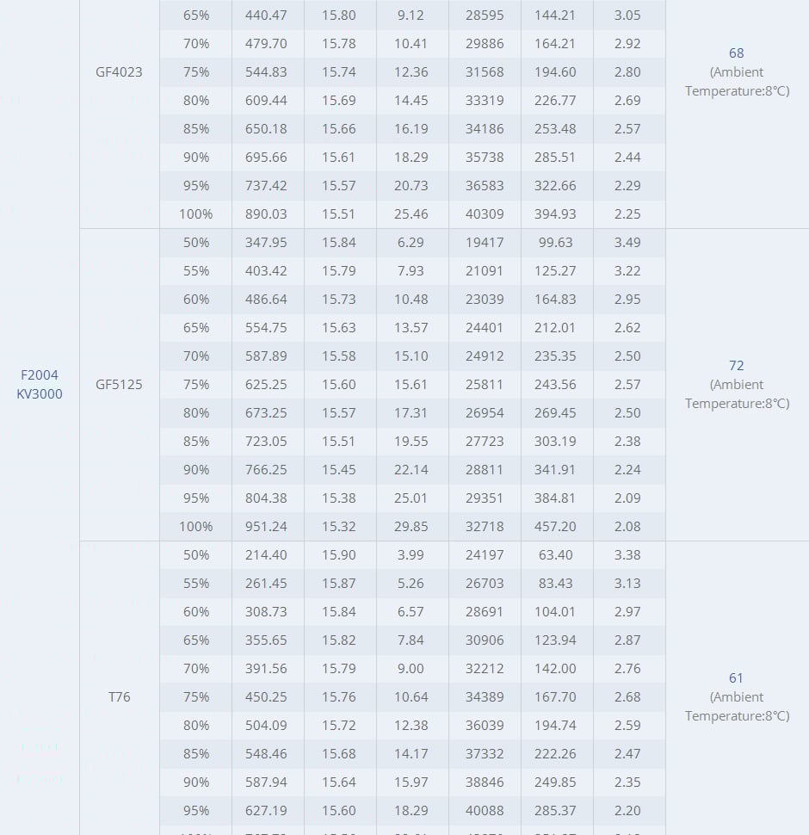
Task: Click the 100% throttle cell beside 890.03
Action: coord(195,214)
